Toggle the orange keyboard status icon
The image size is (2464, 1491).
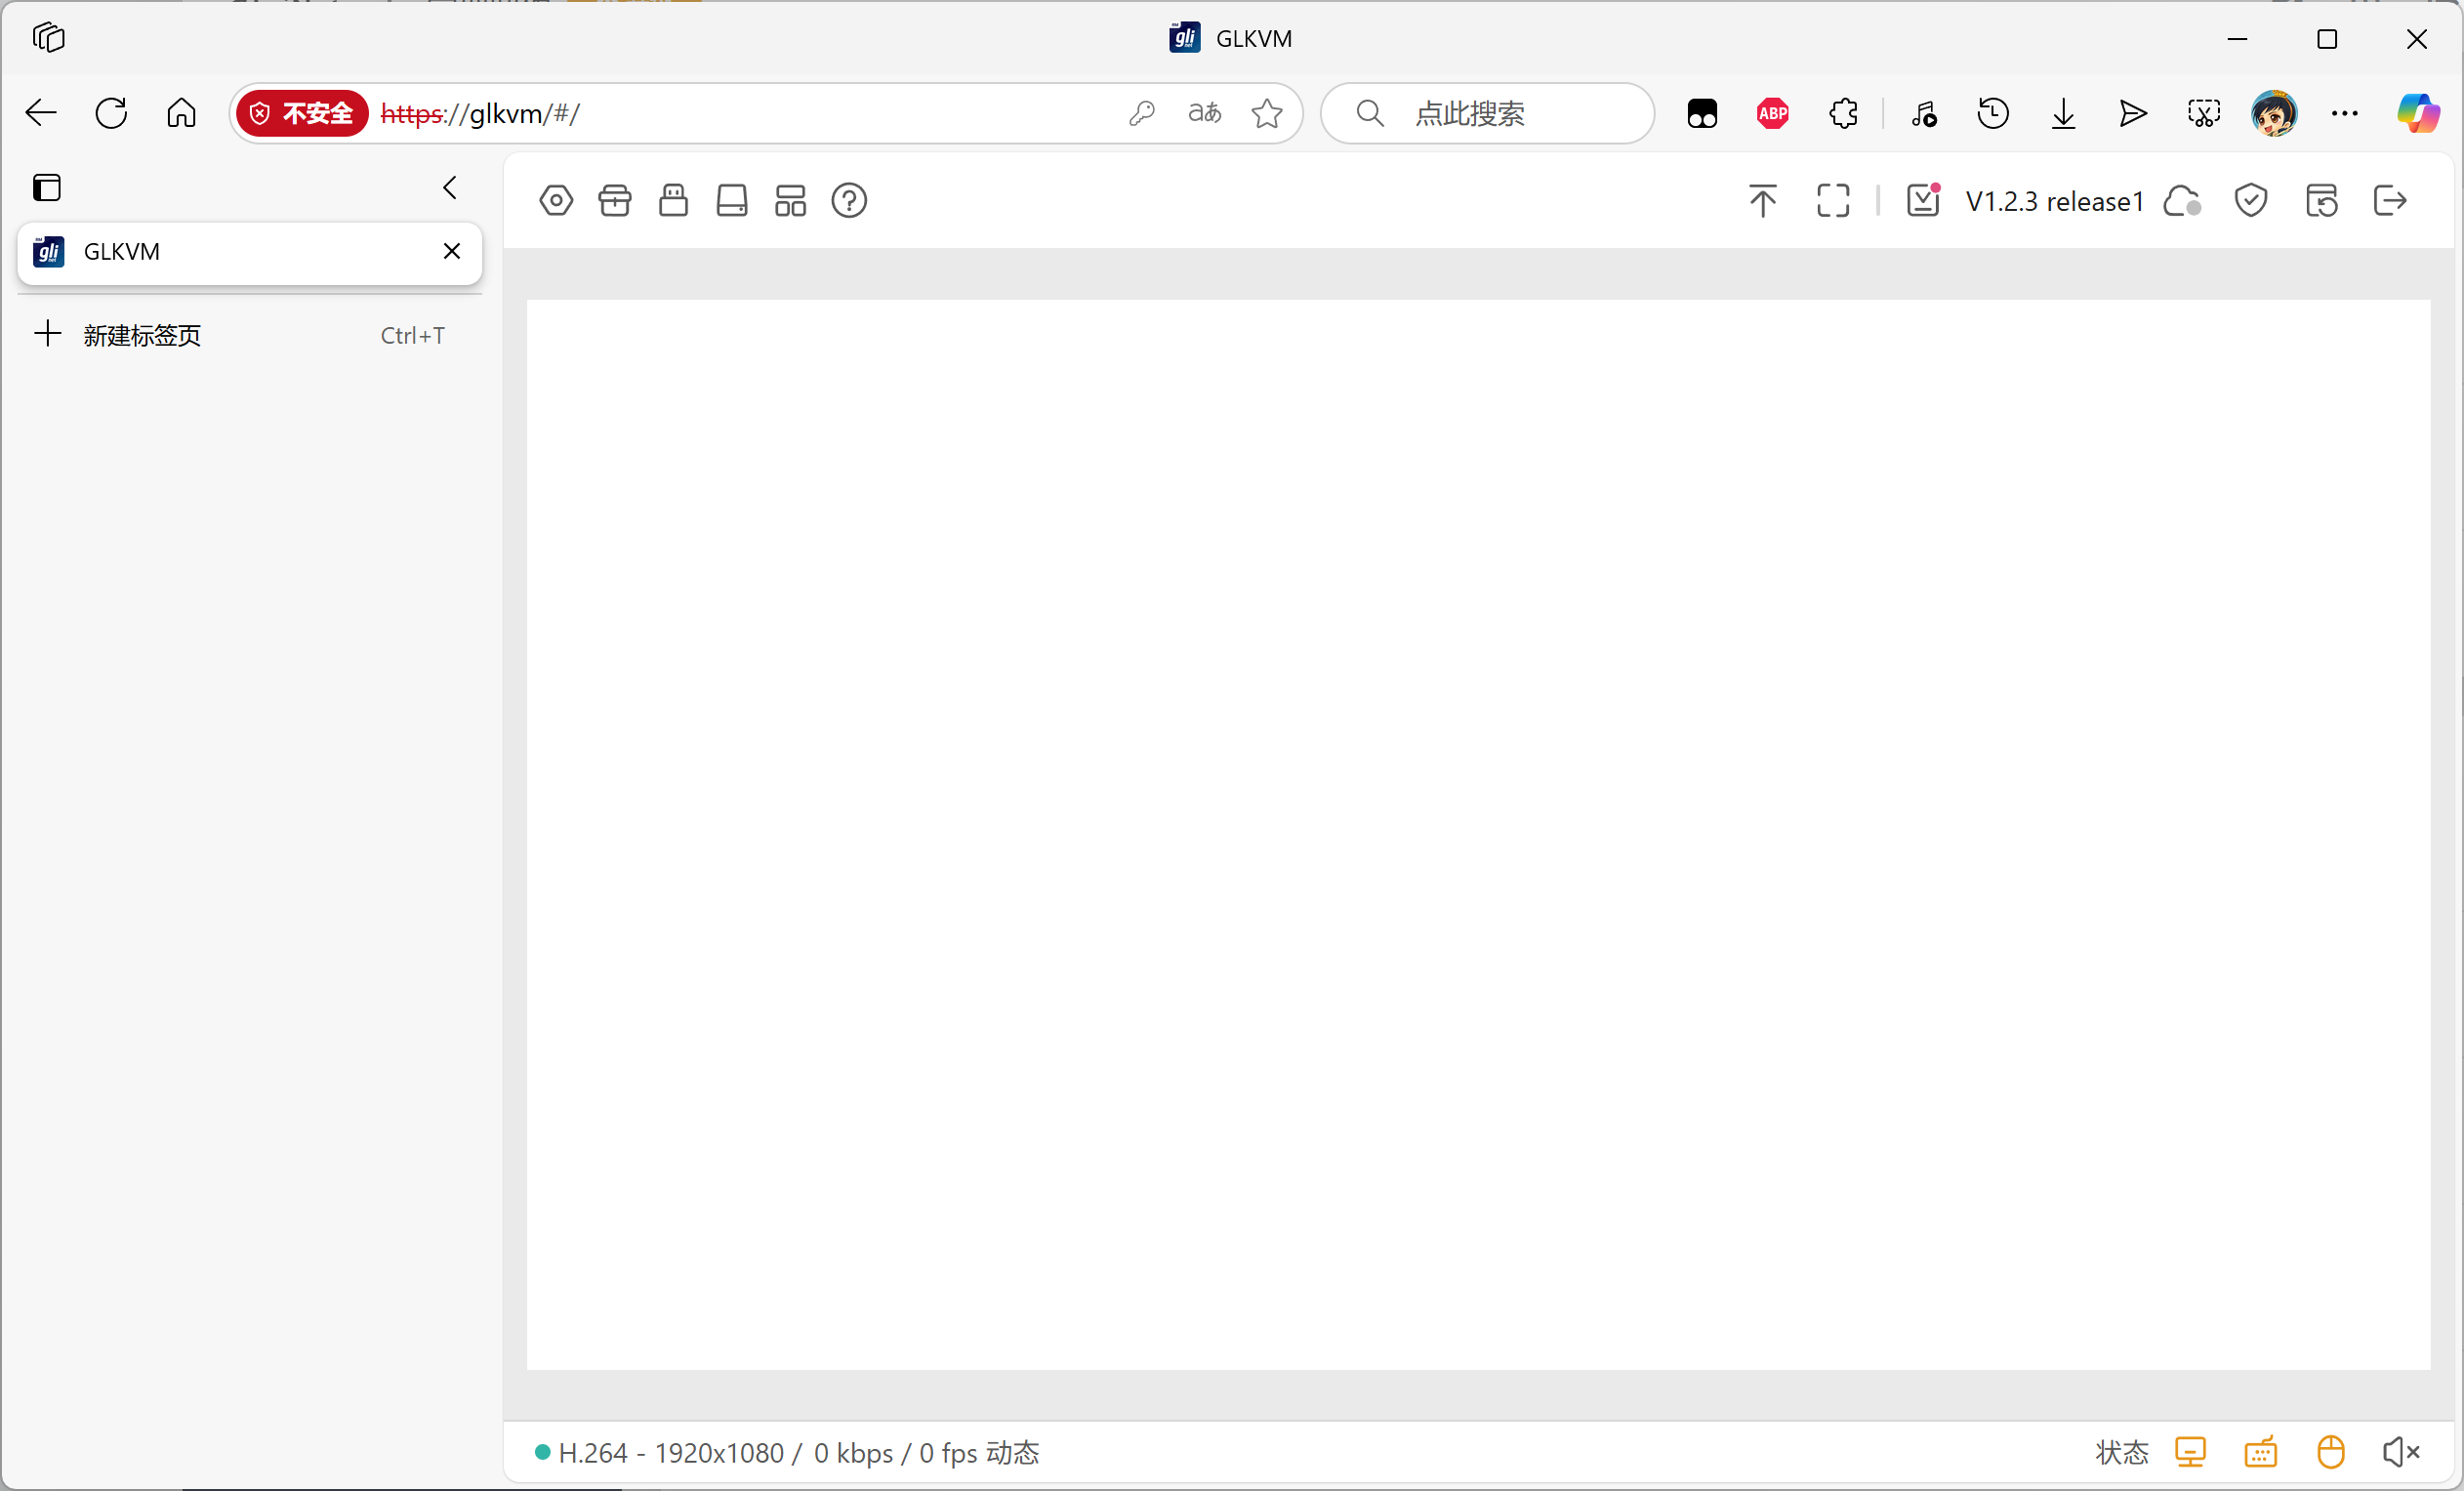(x=2260, y=1452)
